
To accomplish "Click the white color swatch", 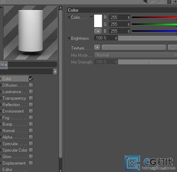I will click(x=98, y=21).
